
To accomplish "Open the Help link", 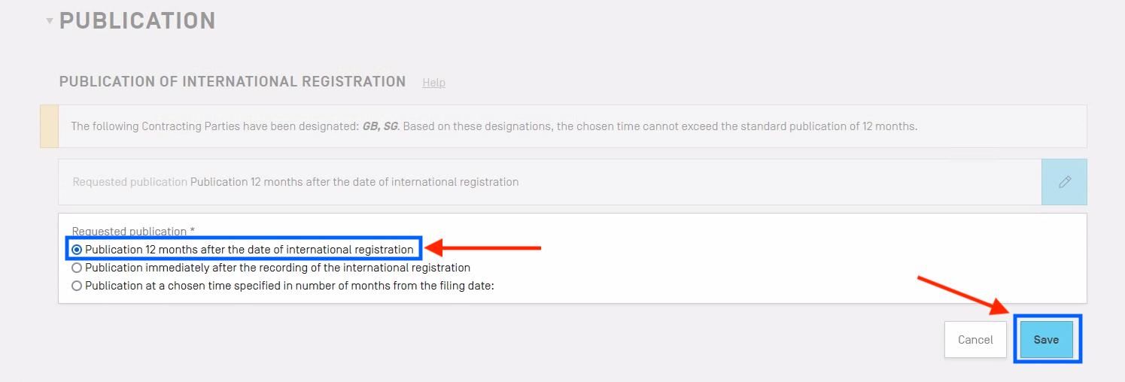I will 433,83.
